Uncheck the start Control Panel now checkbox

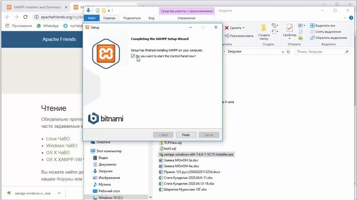pos(133,56)
